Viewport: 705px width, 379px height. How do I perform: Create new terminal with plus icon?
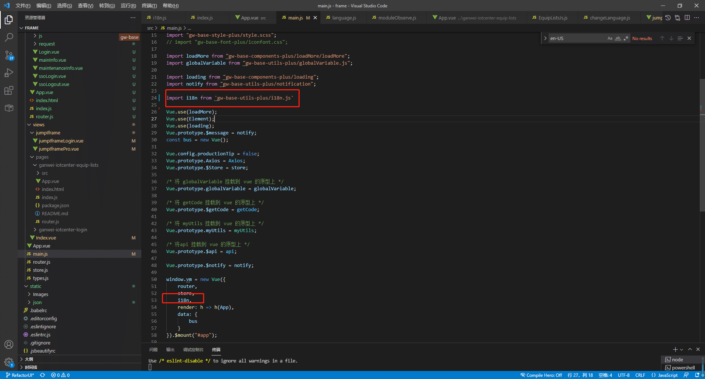tap(675, 349)
